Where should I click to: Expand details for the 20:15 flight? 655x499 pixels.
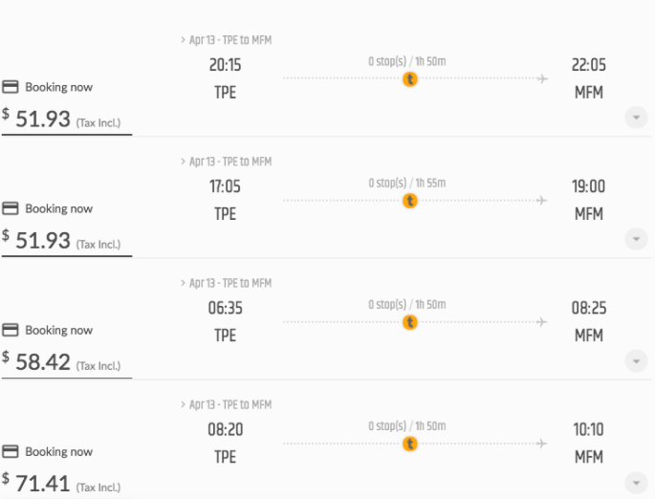[636, 118]
